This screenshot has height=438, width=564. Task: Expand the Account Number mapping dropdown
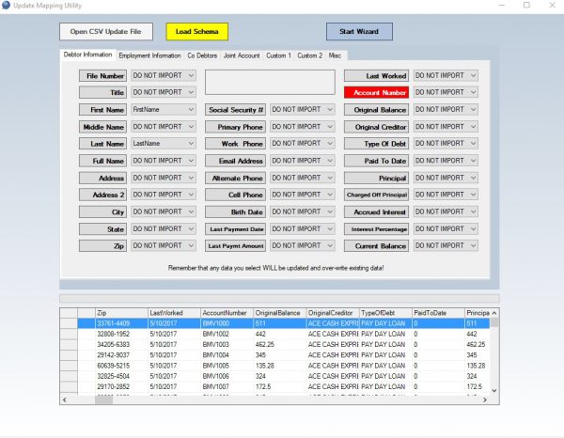point(446,92)
